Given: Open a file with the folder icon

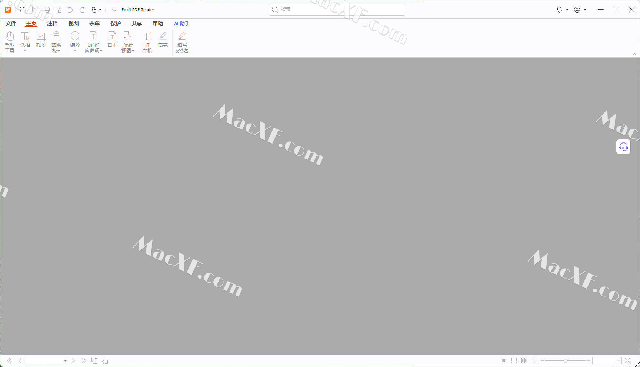Looking at the screenshot, I should tap(23, 10).
